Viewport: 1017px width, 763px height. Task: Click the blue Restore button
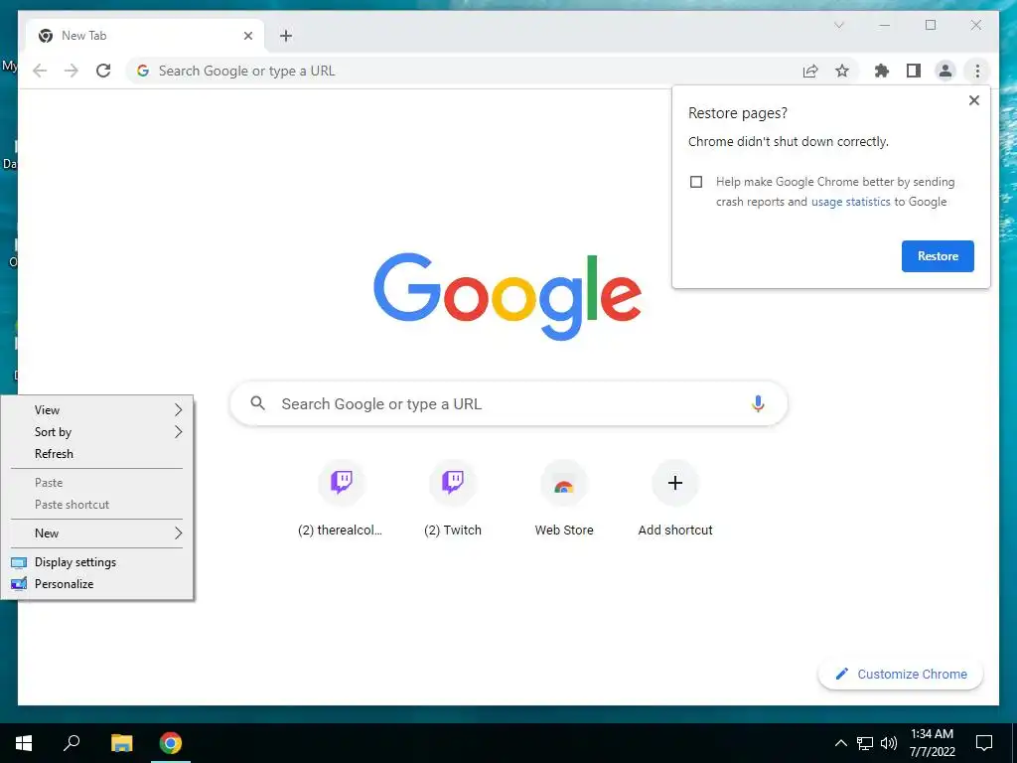[x=938, y=256]
